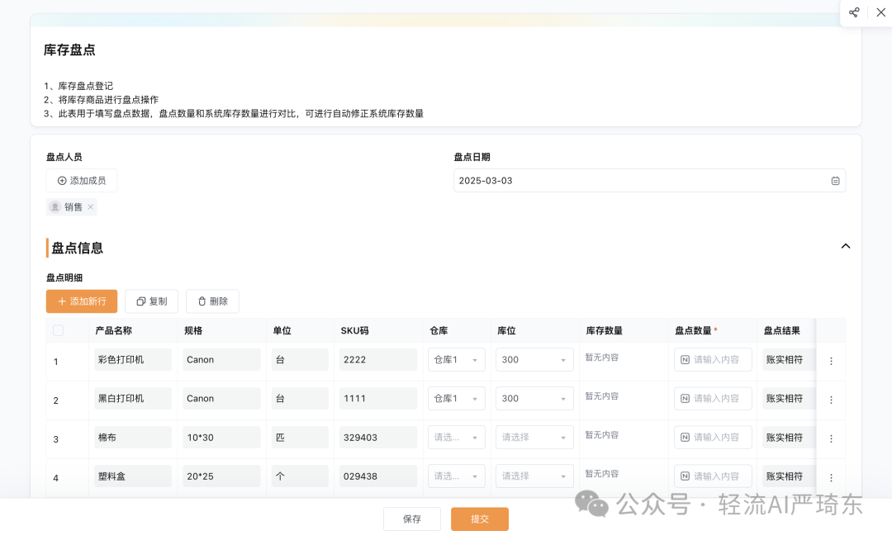Open the three-dot menu for row 1

coord(831,359)
